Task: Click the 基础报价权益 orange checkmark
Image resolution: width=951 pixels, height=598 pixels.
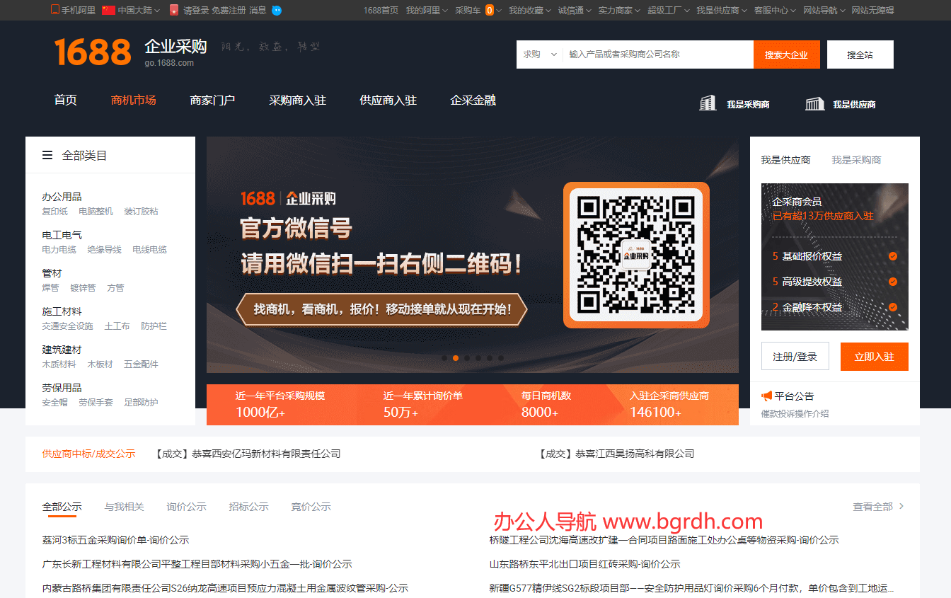Action: tap(892, 256)
